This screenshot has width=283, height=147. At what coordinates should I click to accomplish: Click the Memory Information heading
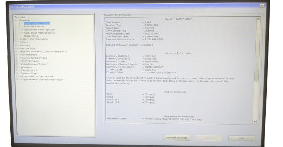point(179,53)
